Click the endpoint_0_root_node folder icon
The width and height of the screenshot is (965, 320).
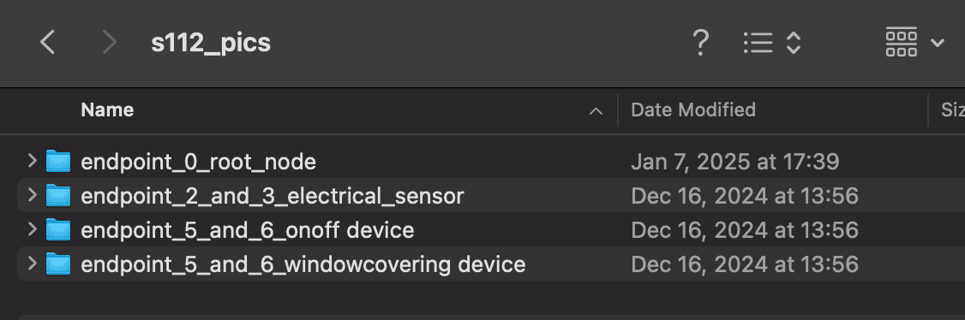pos(58,162)
